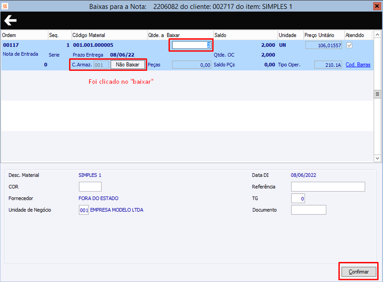The width and height of the screenshot is (383, 282).
Task: Close the Baixas para a Nota window
Action: click(x=377, y=6)
